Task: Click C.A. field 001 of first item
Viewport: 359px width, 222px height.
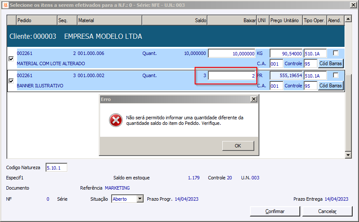Action: pos(276,63)
